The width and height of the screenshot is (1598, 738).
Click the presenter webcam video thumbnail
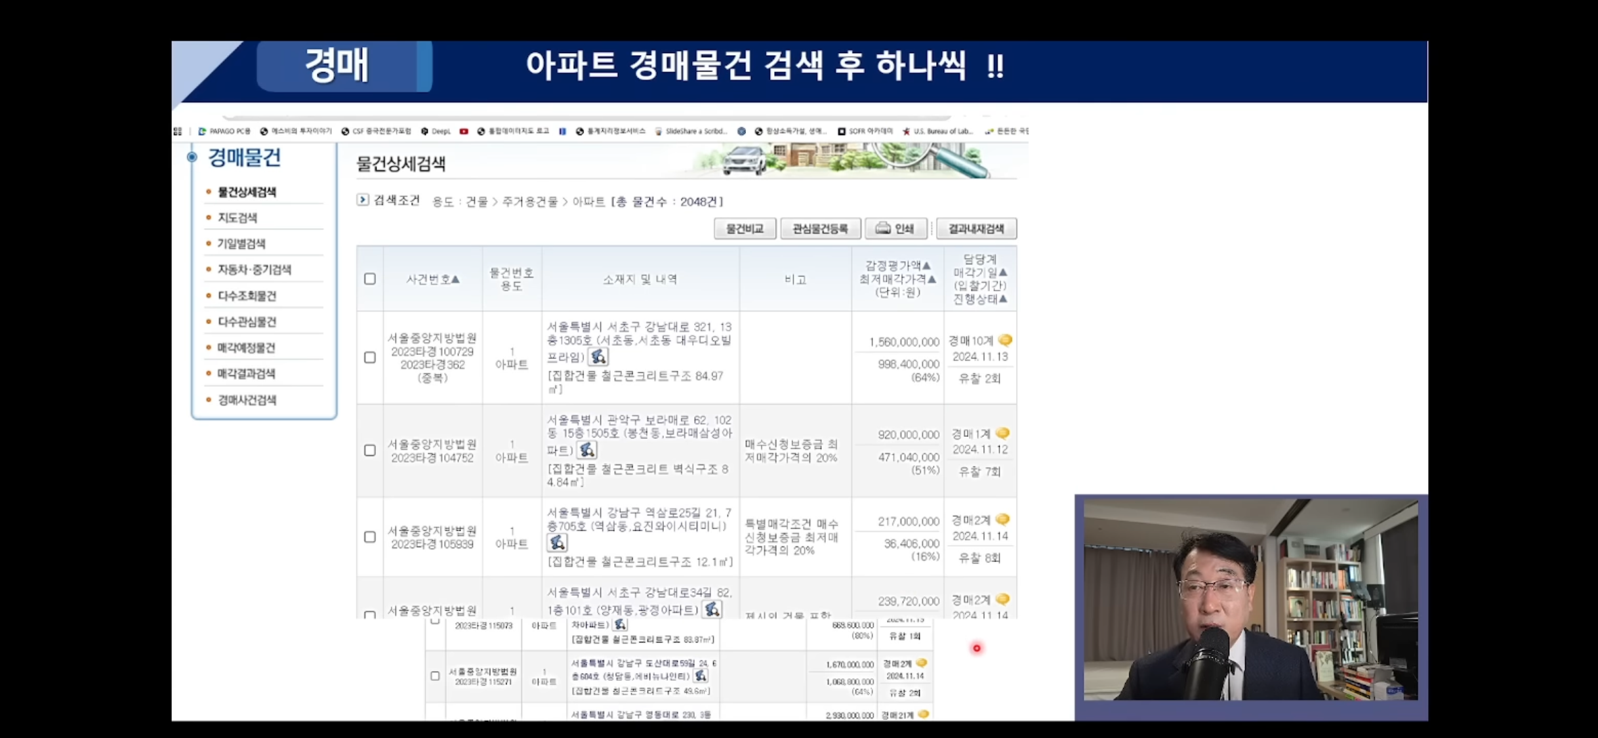pos(1250,600)
